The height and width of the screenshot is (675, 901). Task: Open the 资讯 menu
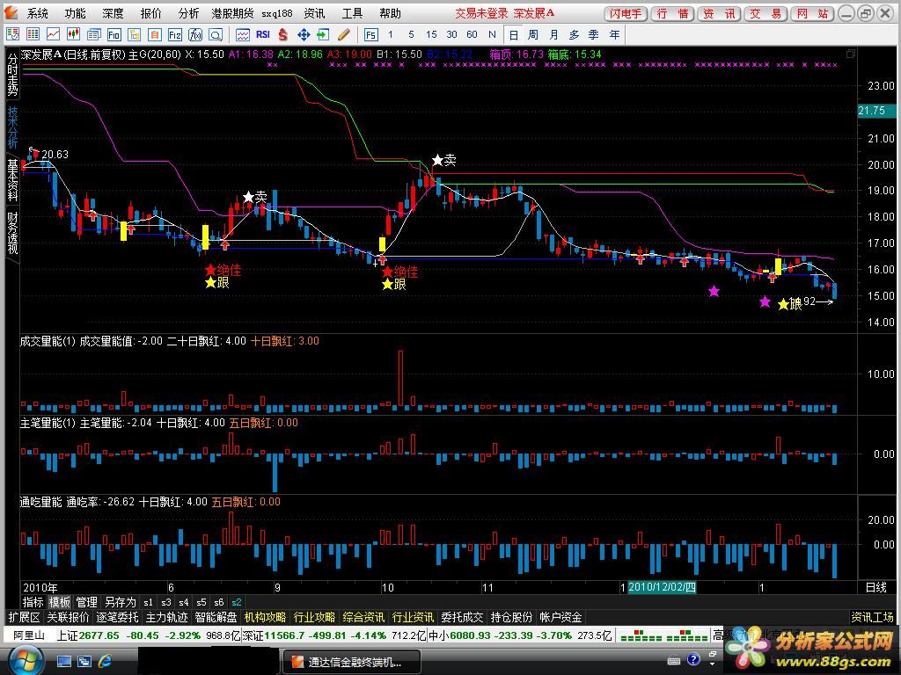(314, 13)
